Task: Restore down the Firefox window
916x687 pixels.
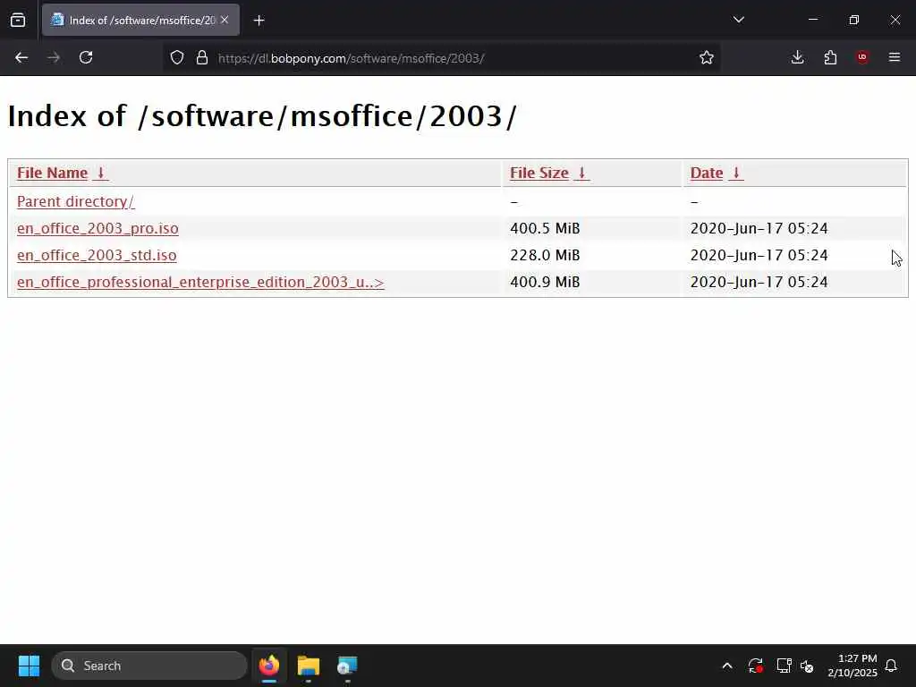Action: pos(854,20)
